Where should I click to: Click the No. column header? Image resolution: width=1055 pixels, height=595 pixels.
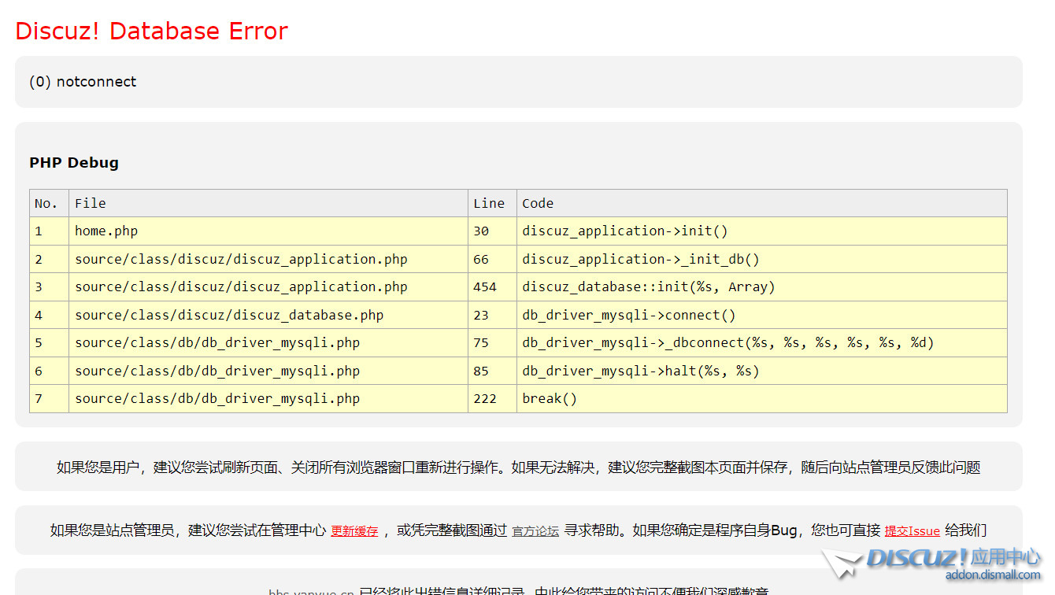click(46, 203)
